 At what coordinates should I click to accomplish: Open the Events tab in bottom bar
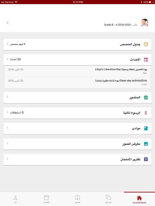click(x=47, y=199)
